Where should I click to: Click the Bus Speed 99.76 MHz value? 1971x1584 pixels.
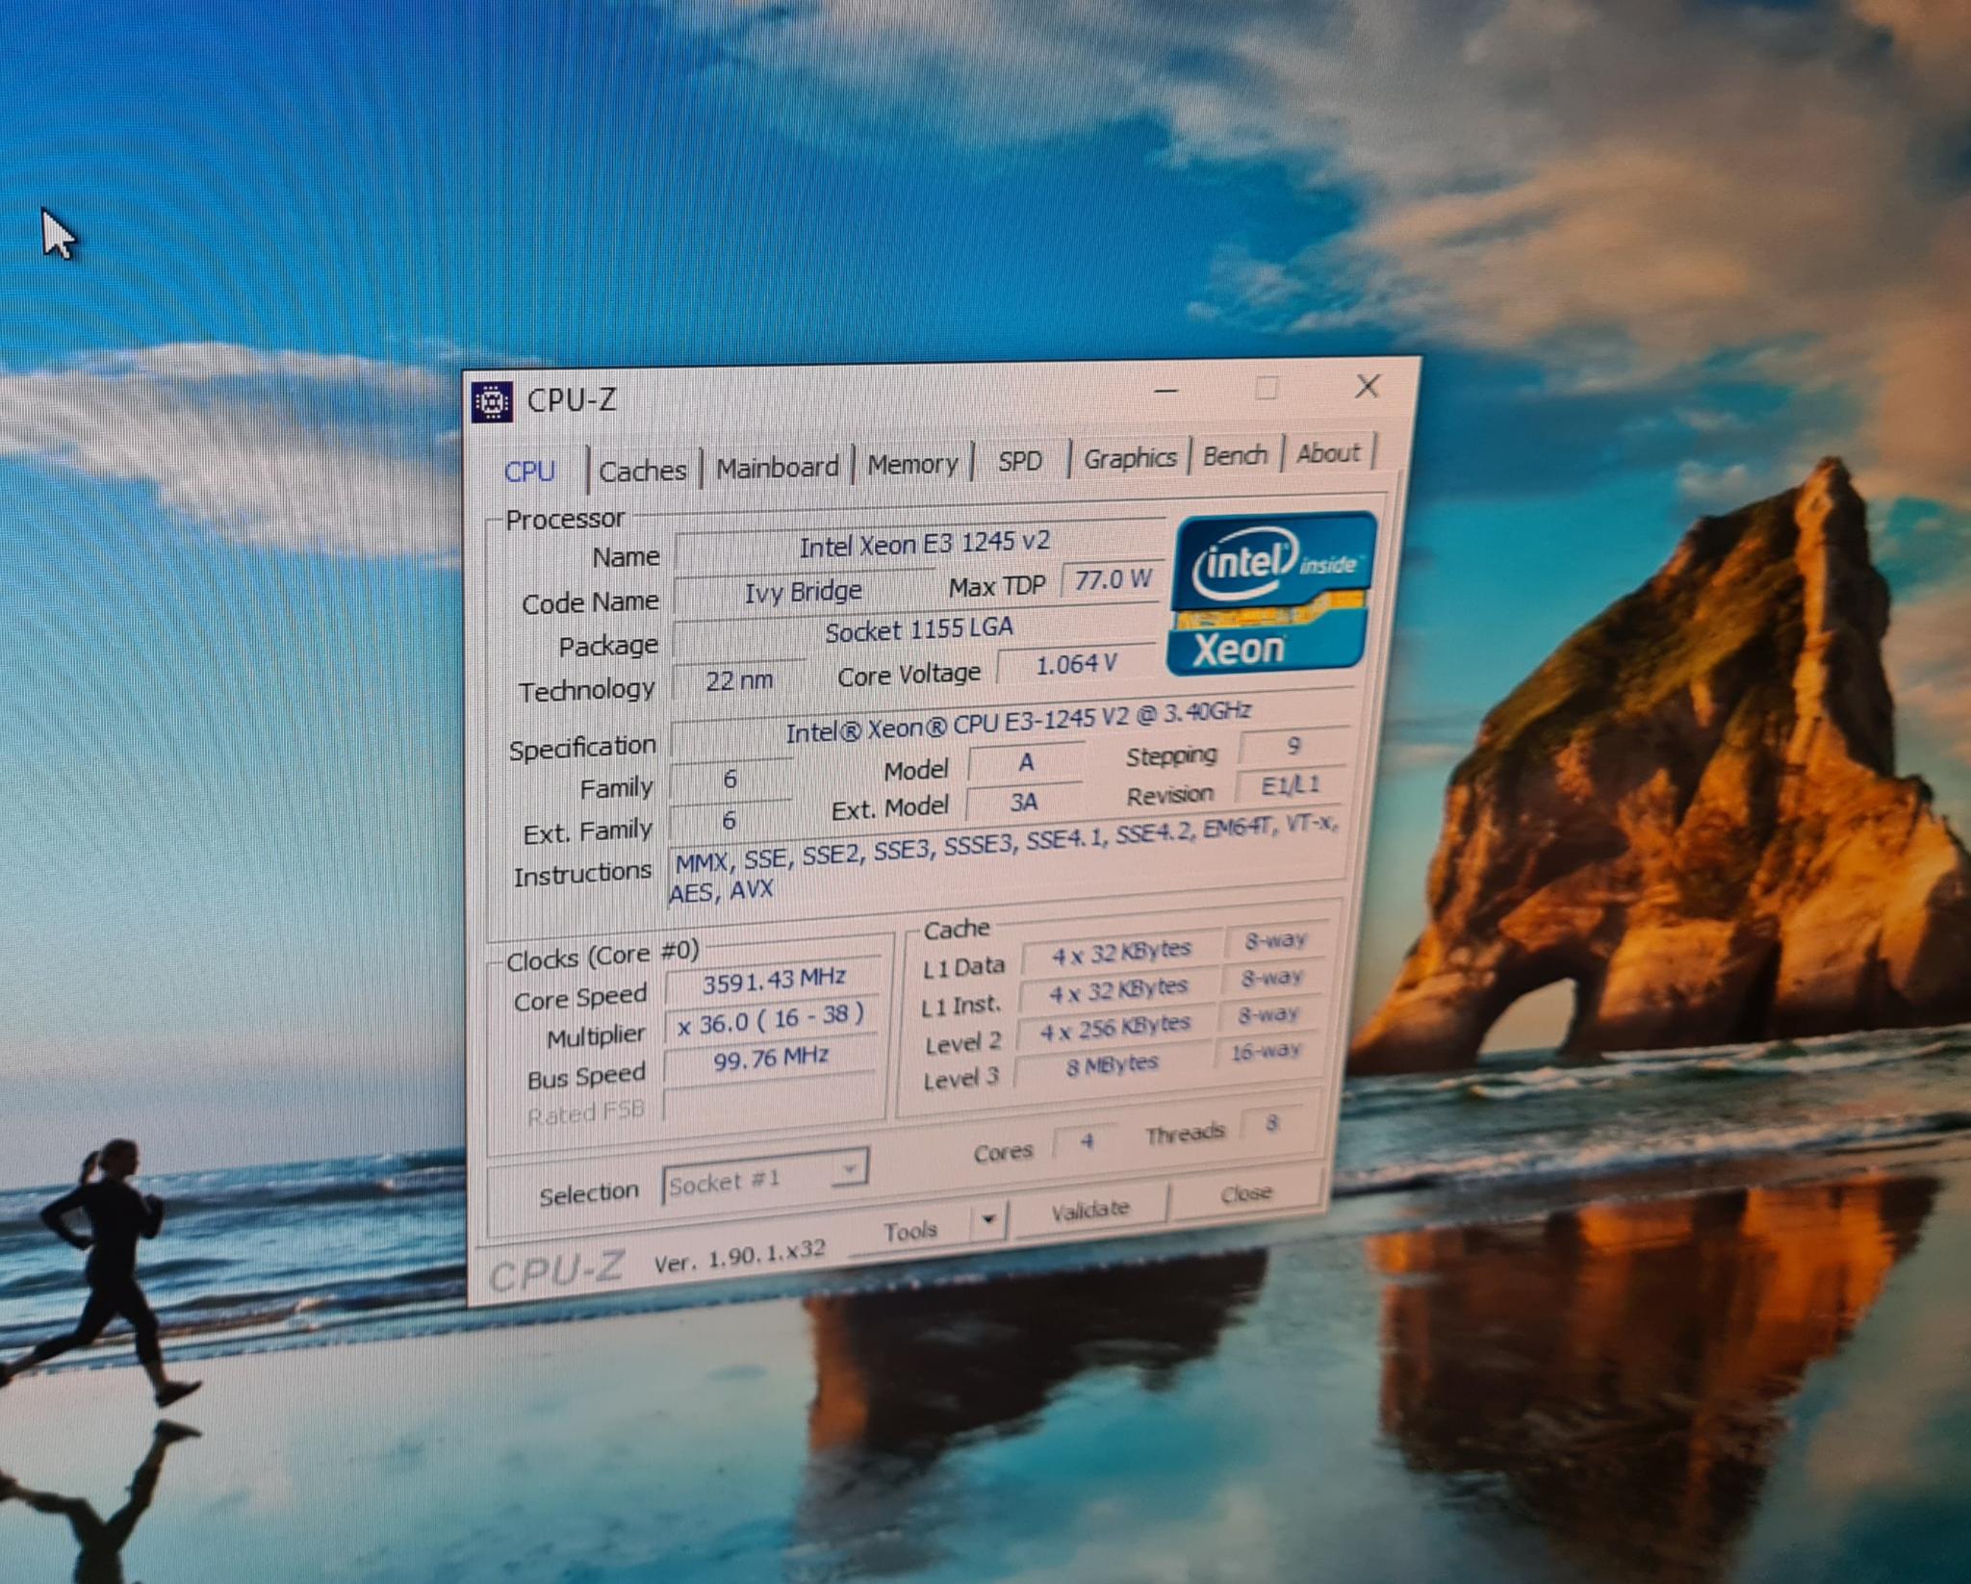pos(770,1060)
